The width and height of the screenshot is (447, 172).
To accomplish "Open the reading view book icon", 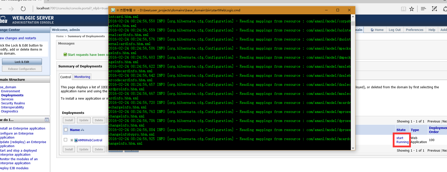I will [x=404, y=9].
